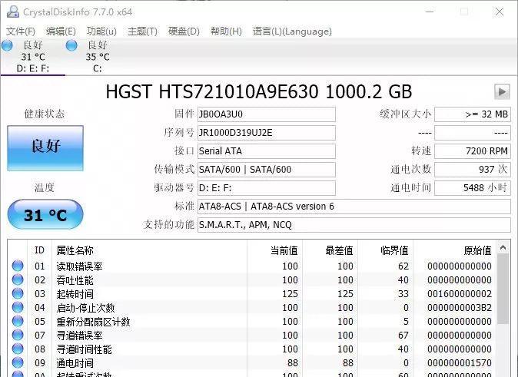This screenshot has height=377, width=518.
Task: Click status orb of row 05 重新分配扇区计数
Action: tap(18, 321)
